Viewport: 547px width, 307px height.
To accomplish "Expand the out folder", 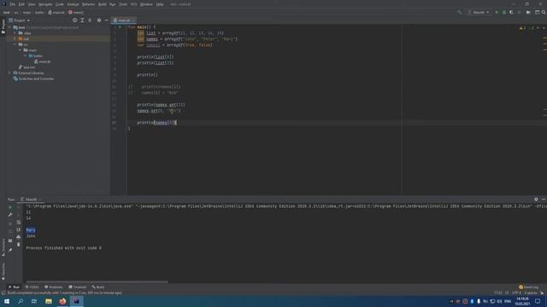I will 15,38.
